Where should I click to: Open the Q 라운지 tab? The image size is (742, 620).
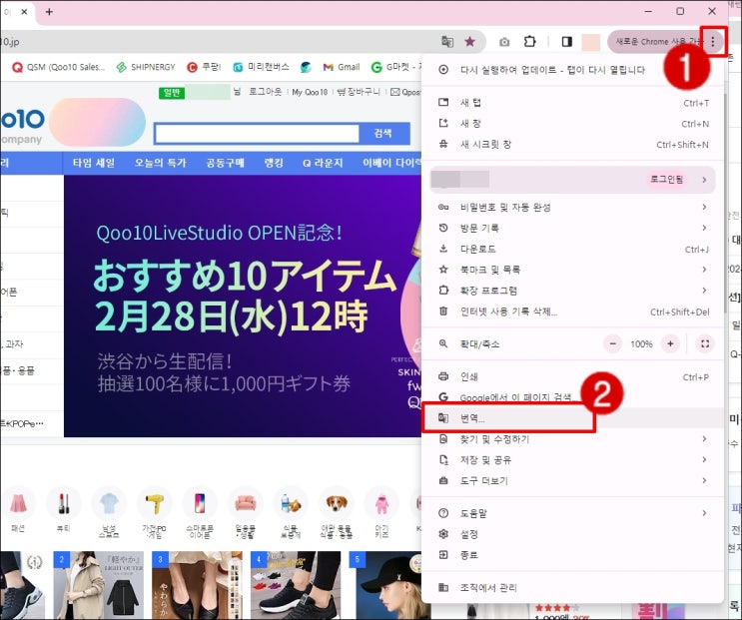click(323, 163)
